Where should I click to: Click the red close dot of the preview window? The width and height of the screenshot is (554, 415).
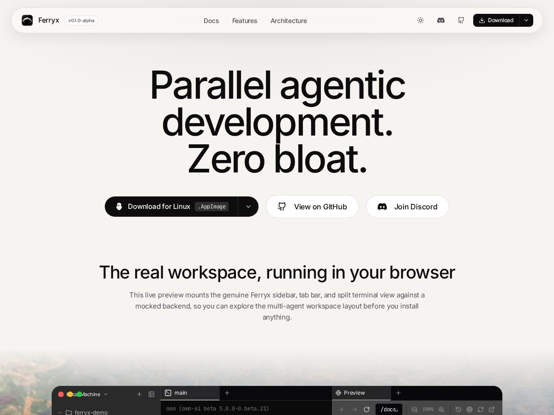61,394
